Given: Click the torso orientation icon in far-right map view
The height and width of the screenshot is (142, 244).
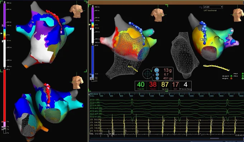Looking at the screenshot, I should (x=238, y=15).
